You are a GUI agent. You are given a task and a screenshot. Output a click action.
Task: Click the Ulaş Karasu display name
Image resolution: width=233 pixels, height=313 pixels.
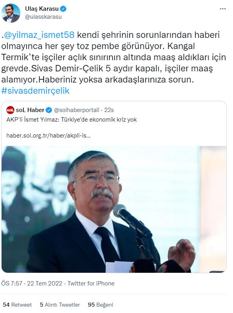(42, 9)
